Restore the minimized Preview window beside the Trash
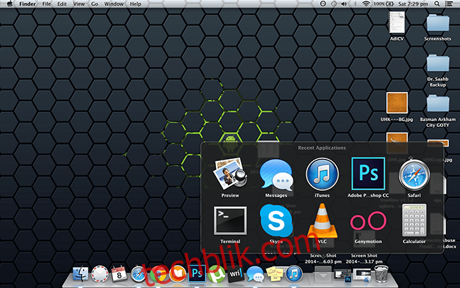460x288 pixels. (x=362, y=275)
